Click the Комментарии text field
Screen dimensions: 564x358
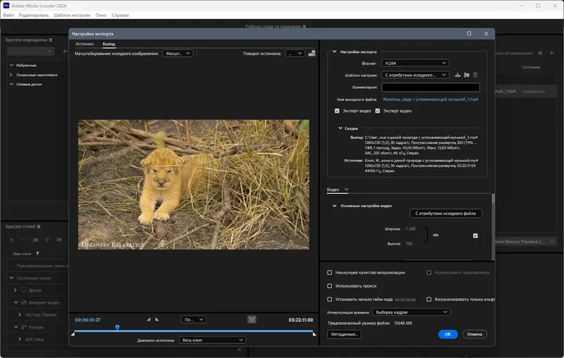(431, 87)
